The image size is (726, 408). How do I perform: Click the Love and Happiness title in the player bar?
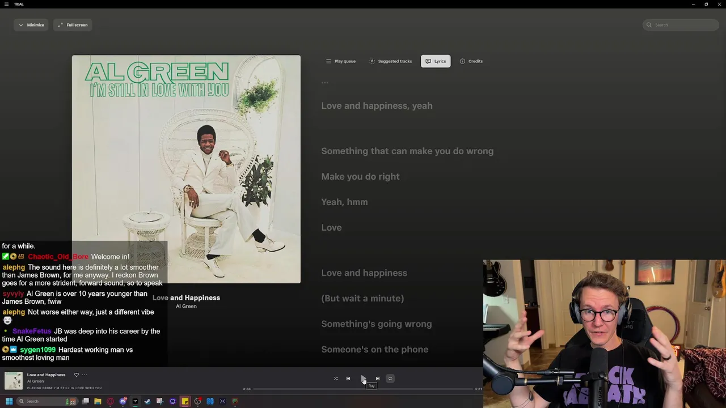[x=46, y=375]
